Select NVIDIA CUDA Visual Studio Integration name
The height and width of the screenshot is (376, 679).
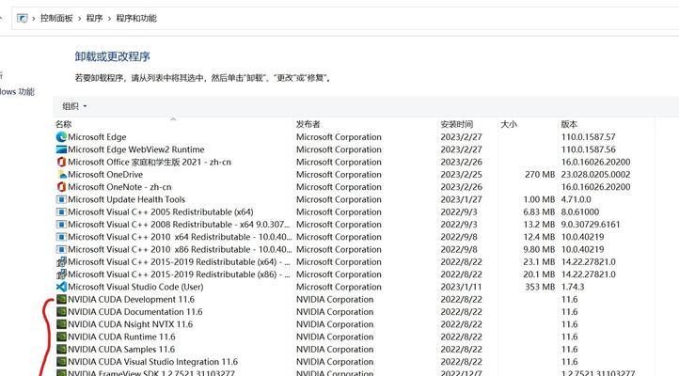point(153,362)
